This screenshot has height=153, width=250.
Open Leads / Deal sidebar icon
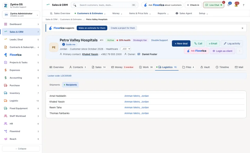pos(5,40)
